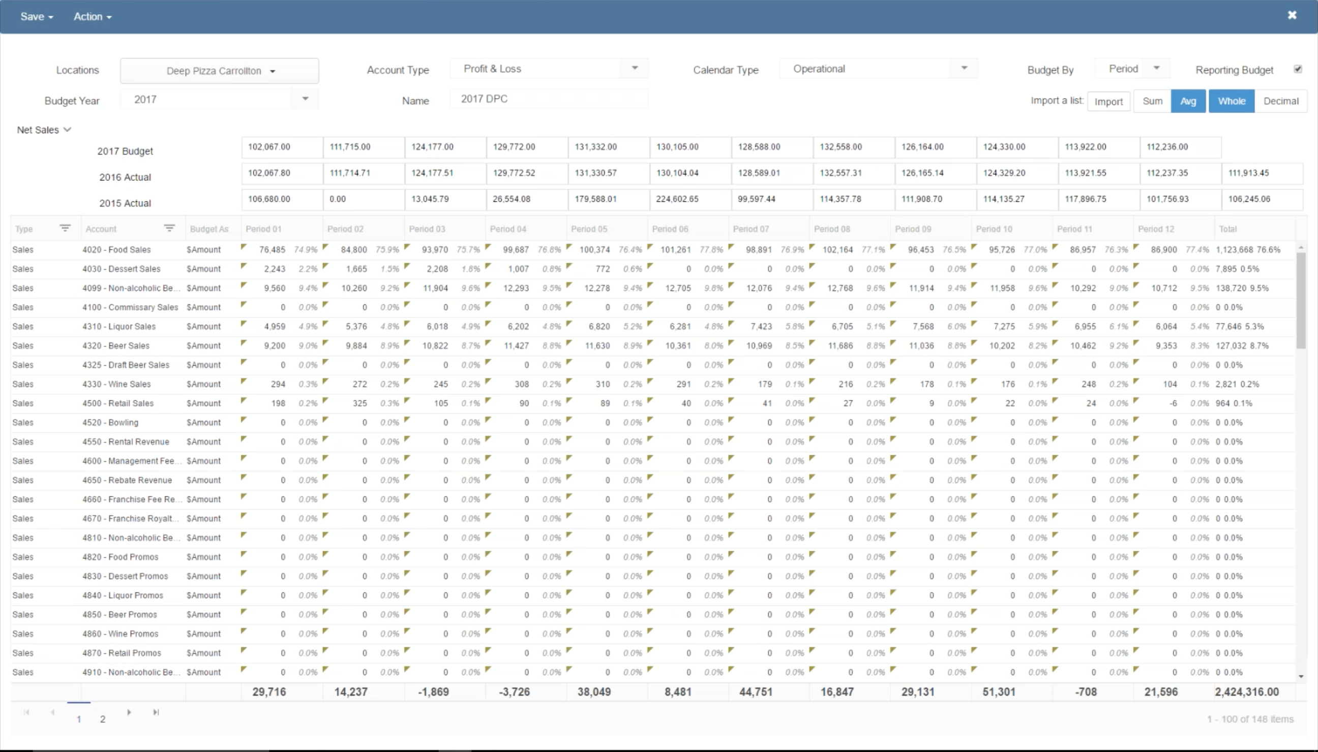Open the Locations dropdown
This screenshot has height=752, width=1318.
click(220, 71)
